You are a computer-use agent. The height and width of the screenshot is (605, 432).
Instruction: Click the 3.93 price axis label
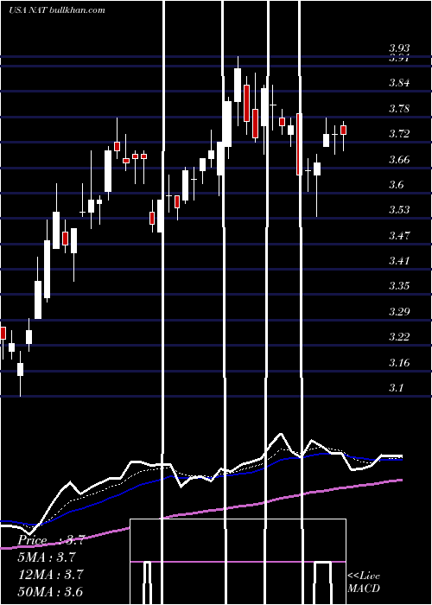pyautogui.click(x=399, y=48)
